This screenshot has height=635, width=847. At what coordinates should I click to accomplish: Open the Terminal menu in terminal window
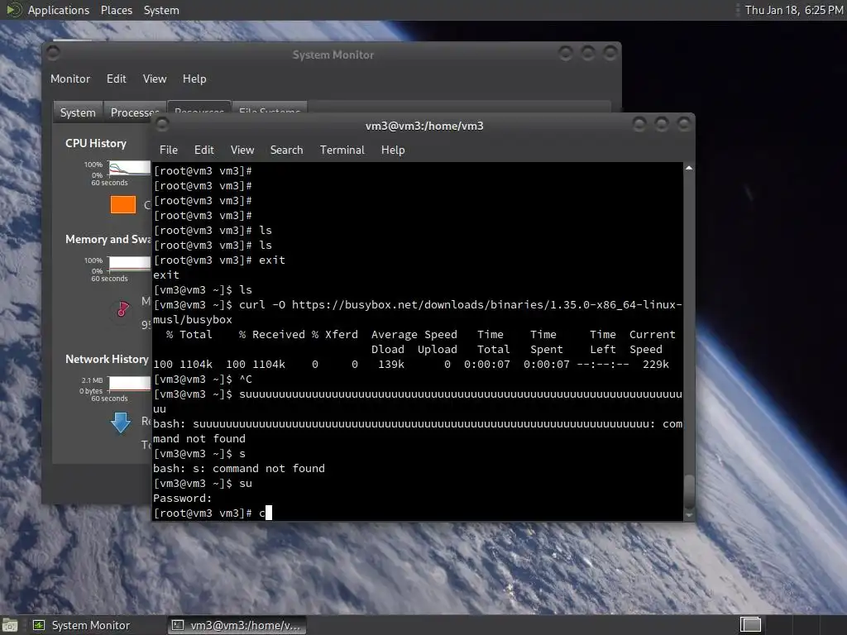coord(342,150)
